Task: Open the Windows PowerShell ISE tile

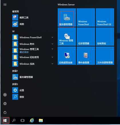Action: coord(105,18)
